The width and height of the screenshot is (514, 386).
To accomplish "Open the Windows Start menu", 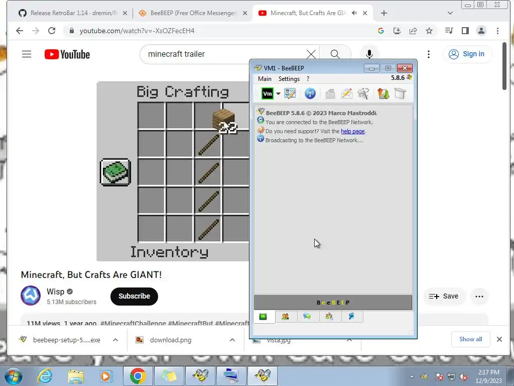I will click(x=13, y=376).
